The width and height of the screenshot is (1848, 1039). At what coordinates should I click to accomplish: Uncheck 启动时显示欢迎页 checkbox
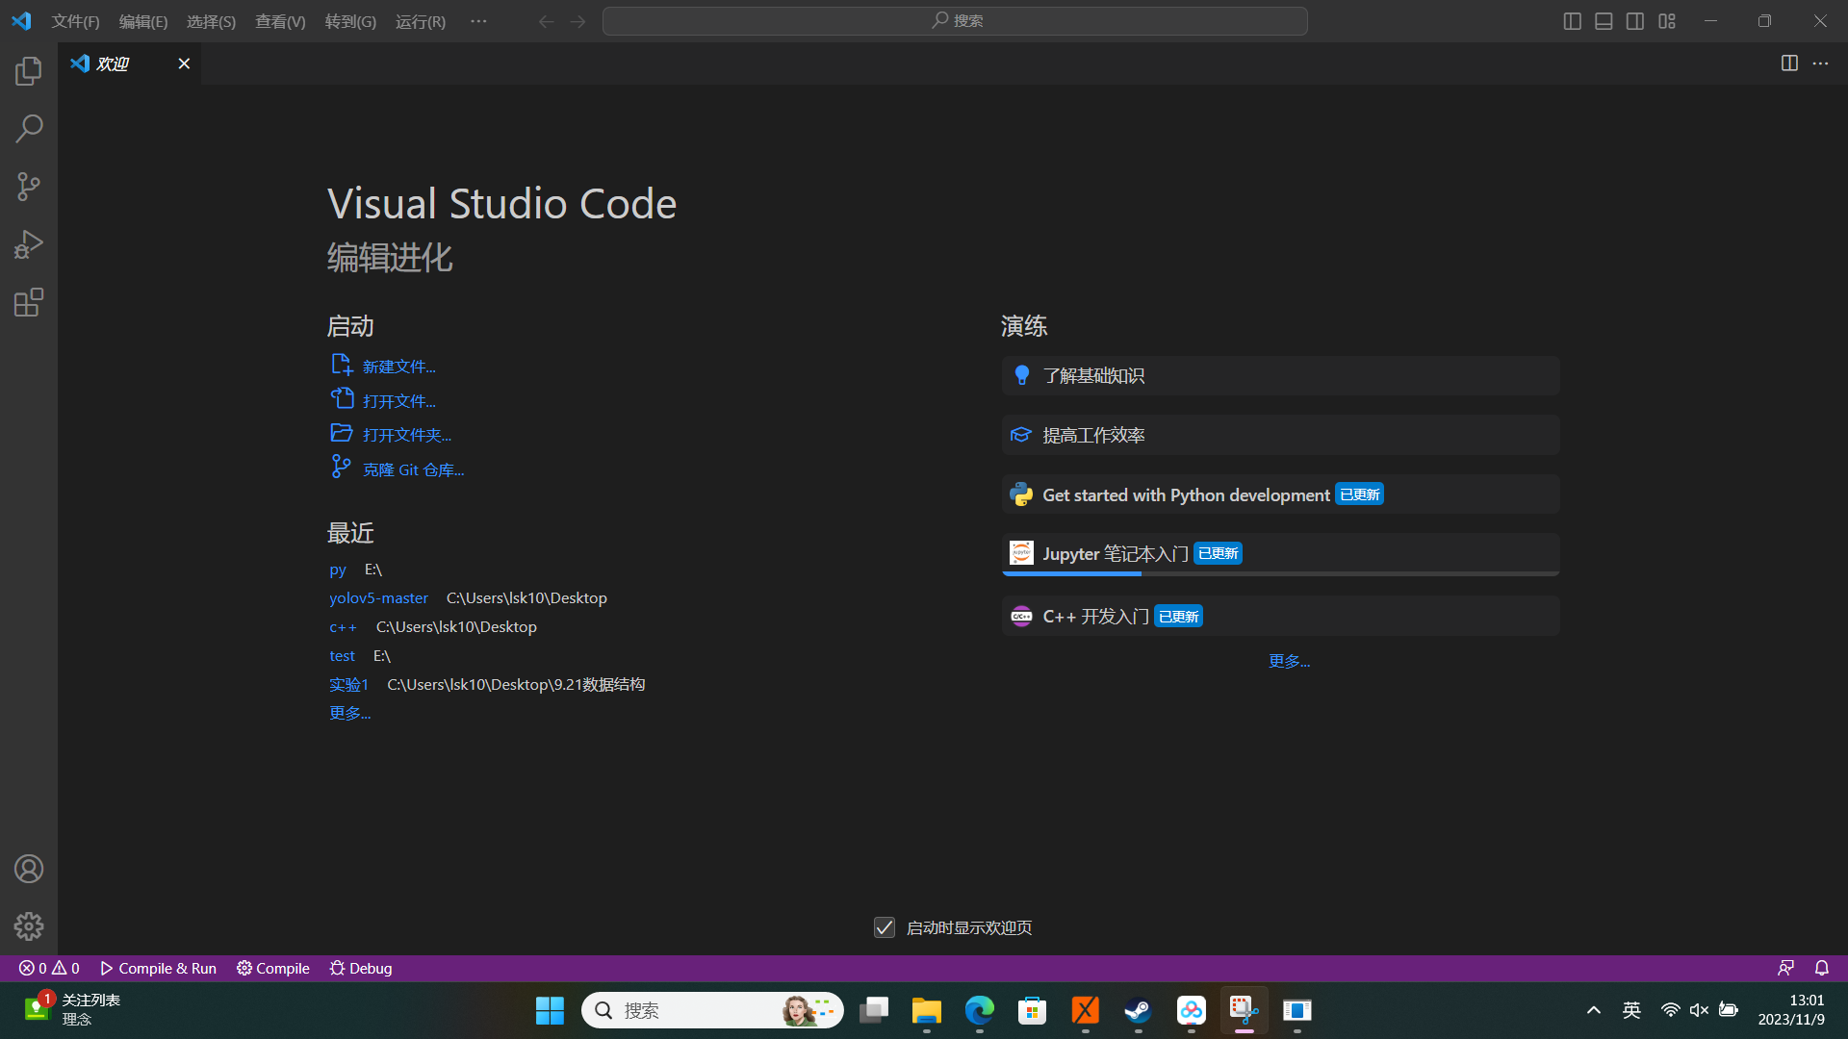point(885,927)
